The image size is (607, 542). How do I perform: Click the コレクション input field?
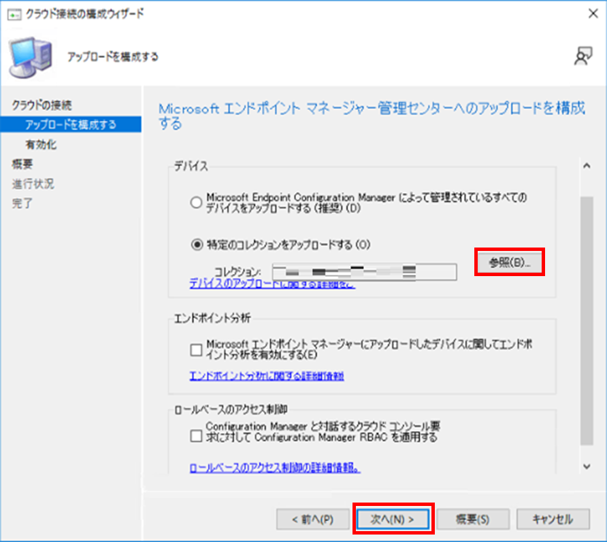(x=364, y=271)
